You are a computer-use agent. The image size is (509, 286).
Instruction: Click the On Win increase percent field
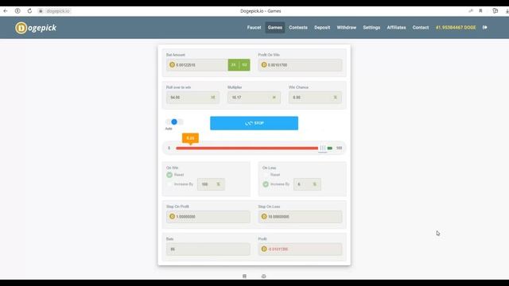(x=211, y=184)
